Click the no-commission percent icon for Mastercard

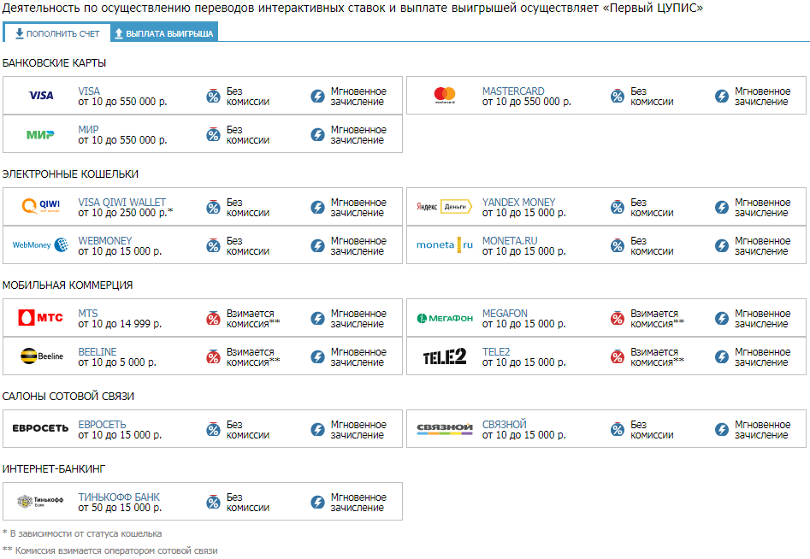(x=618, y=96)
